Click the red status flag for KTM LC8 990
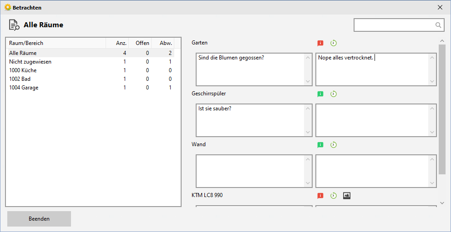Viewport: 451px width, 232px height. pyautogui.click(x=320, y=196)
